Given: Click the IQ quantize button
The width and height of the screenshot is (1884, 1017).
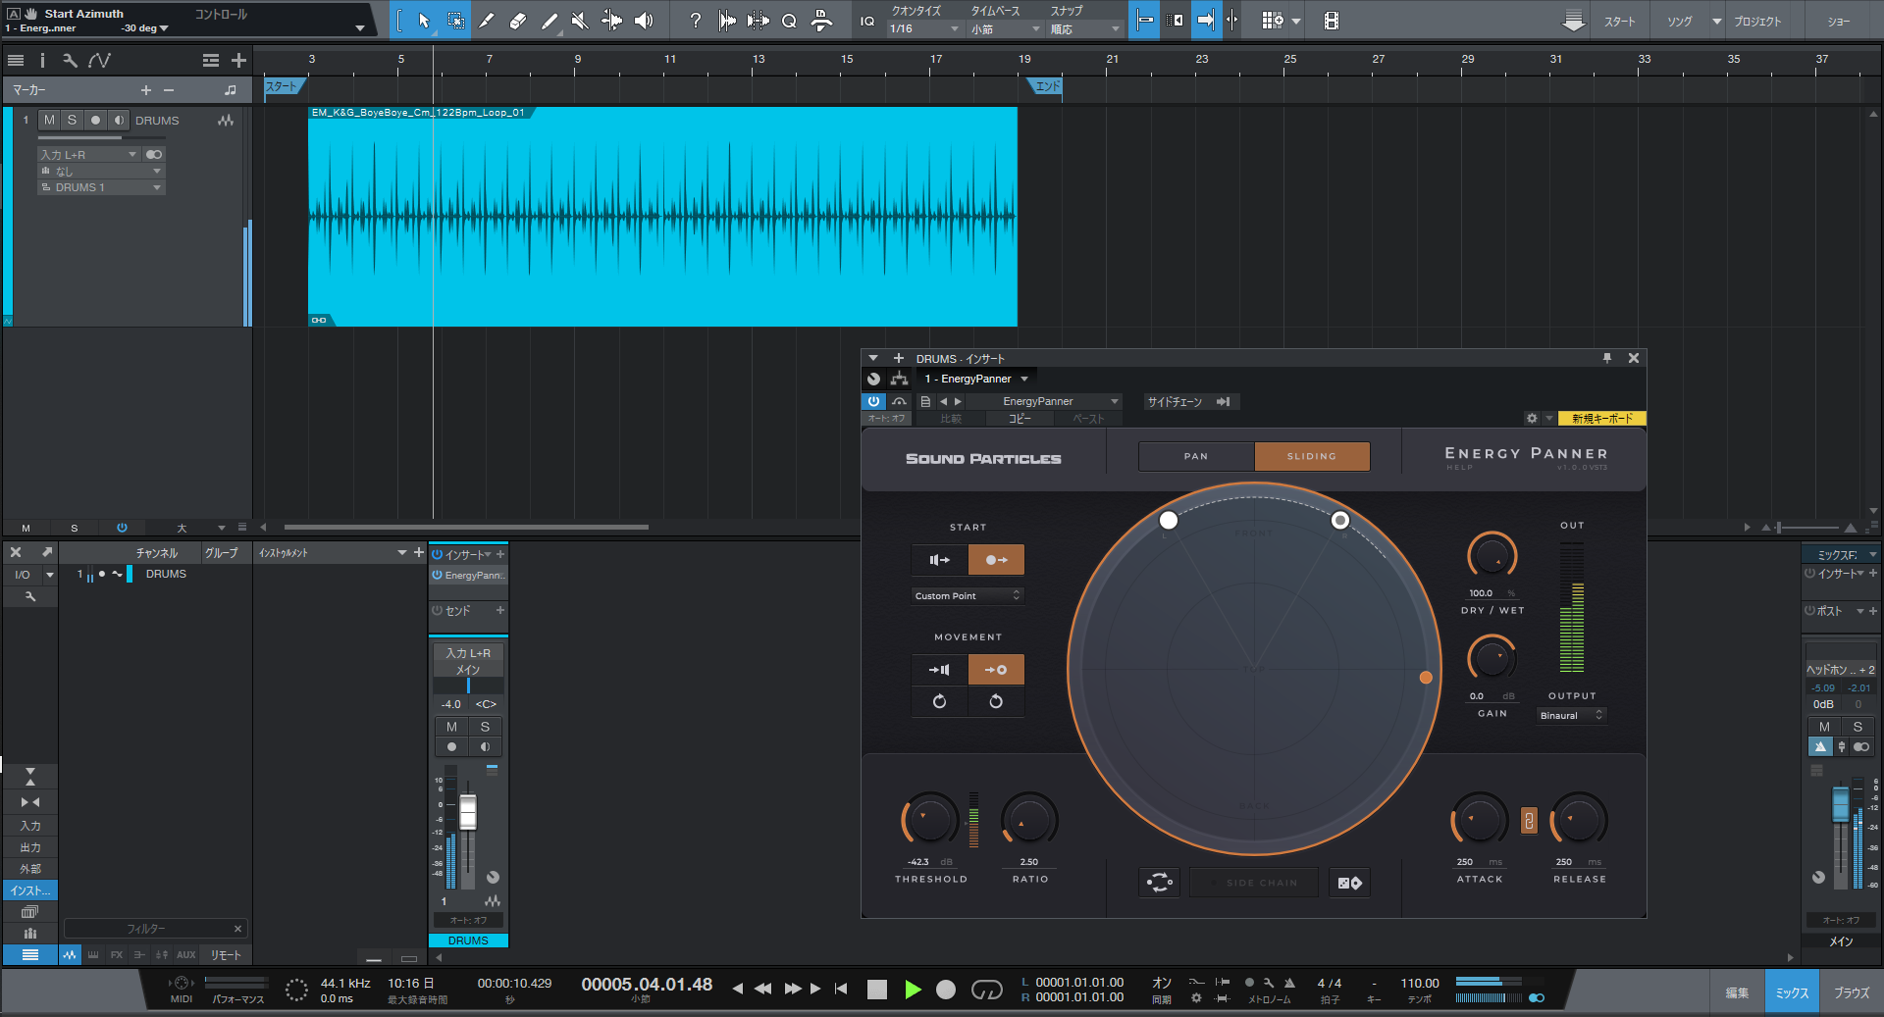Looking at the screenshot, I should pyautogui.click(x=867, y=21).
